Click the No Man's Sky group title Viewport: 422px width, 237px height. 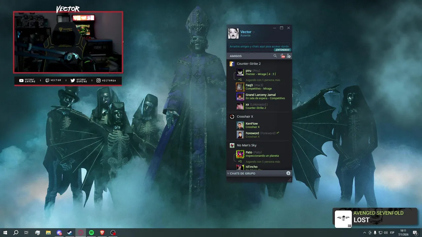point(247,145)
